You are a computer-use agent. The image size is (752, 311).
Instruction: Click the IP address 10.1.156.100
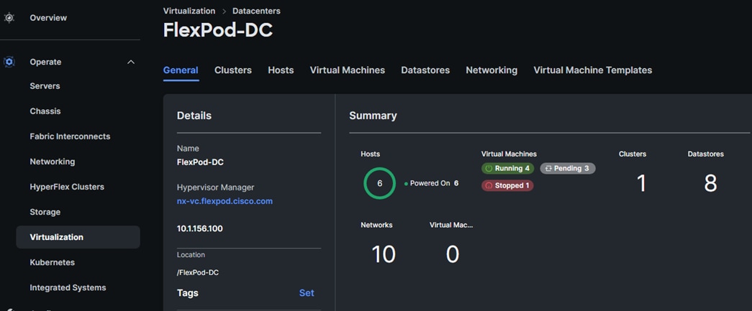(199, 228)
